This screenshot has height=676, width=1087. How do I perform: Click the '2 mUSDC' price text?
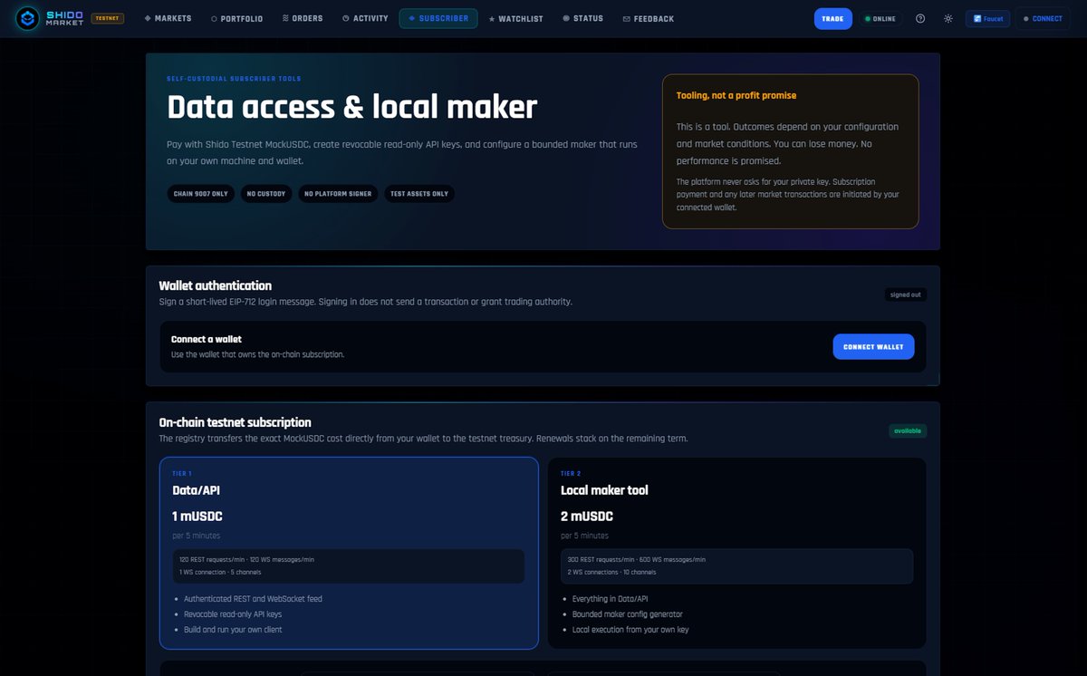click(587, 517)
